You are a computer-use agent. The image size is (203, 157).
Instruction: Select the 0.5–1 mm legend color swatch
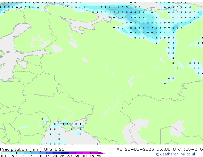pyautogui.click(x=13, y=153)
